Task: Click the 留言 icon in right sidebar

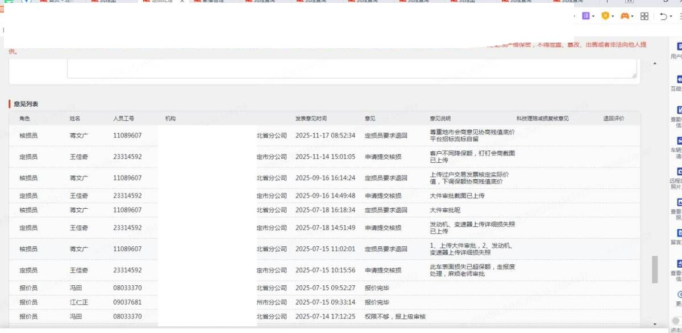Action: tap(679, 233)
